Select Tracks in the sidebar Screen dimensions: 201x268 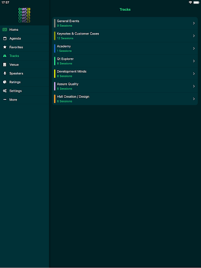point(25,56)
